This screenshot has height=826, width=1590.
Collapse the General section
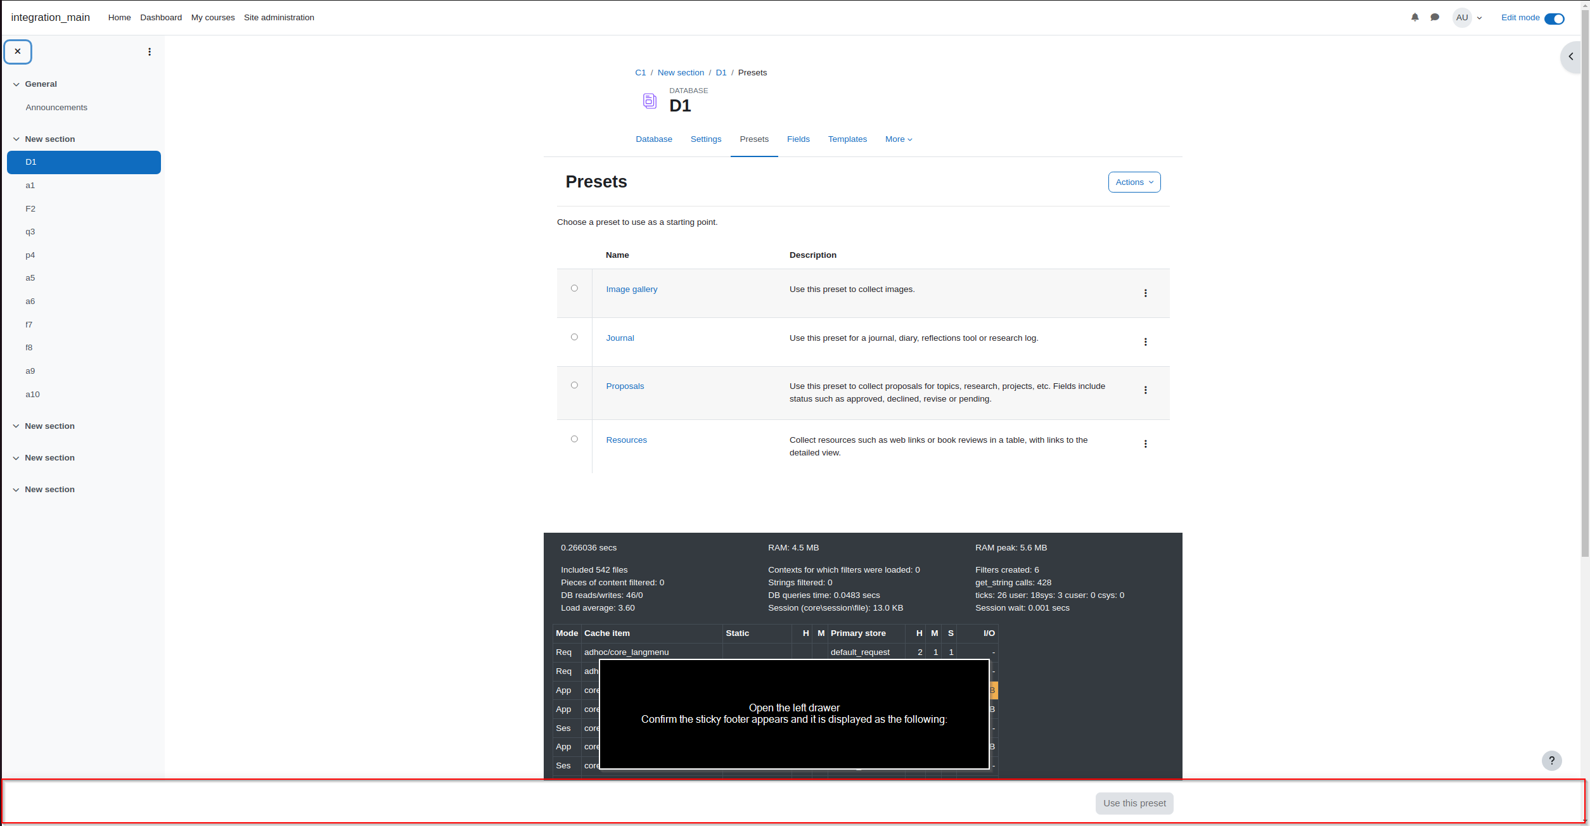click(x=16, y=84)
